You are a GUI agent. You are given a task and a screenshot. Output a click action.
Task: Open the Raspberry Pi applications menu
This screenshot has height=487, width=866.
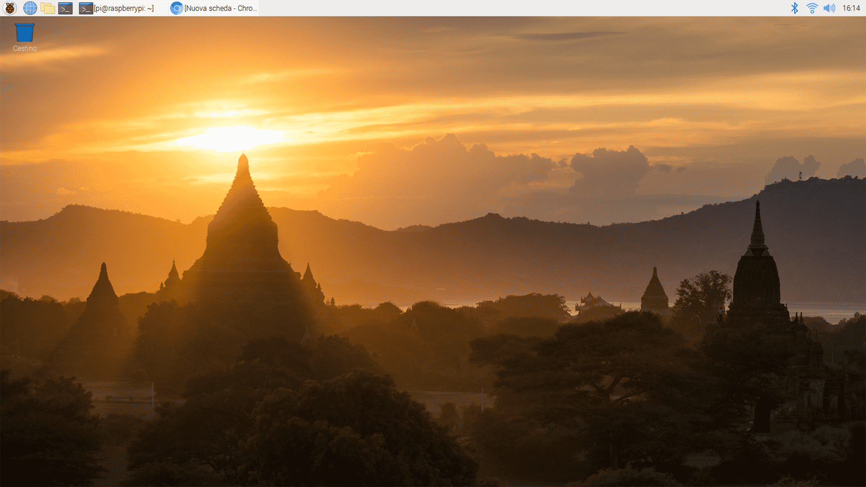coord(10,8)
